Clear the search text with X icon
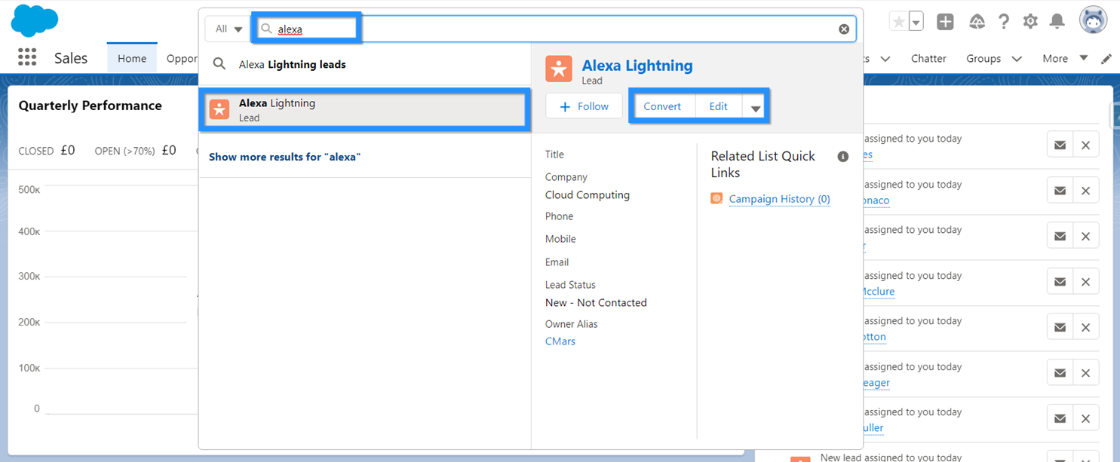The width and height of the screenshot is (1120, 462). coord(844,29)
